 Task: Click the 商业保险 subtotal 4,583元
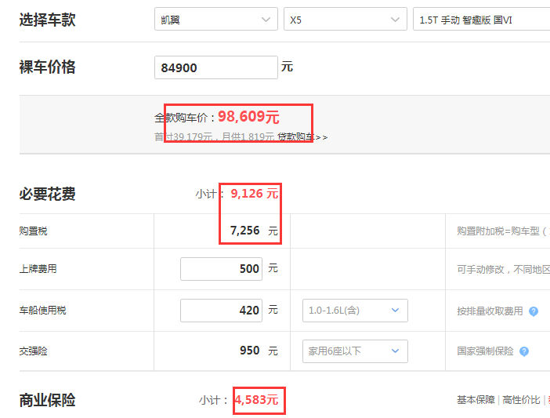coord(256,400)
